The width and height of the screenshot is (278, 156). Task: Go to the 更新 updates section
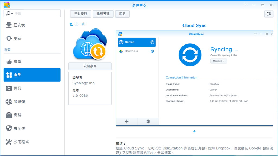click(x=32, y=38)
